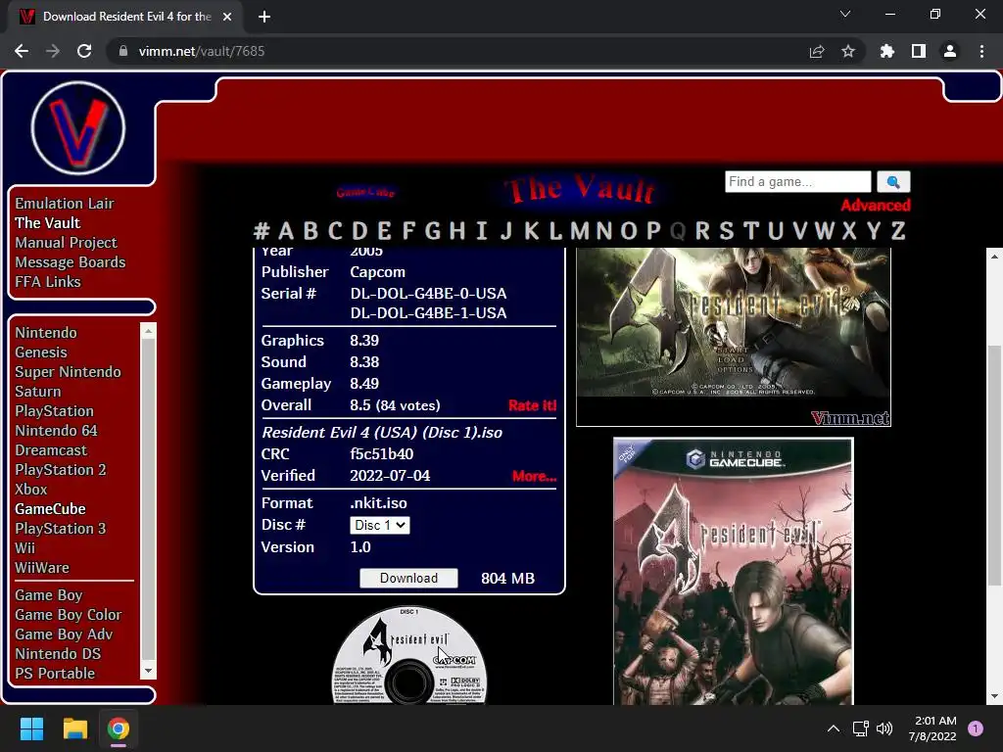Browse games under the # index
The width and height of the screenshot is (1003, 752).
pos(261,231)
